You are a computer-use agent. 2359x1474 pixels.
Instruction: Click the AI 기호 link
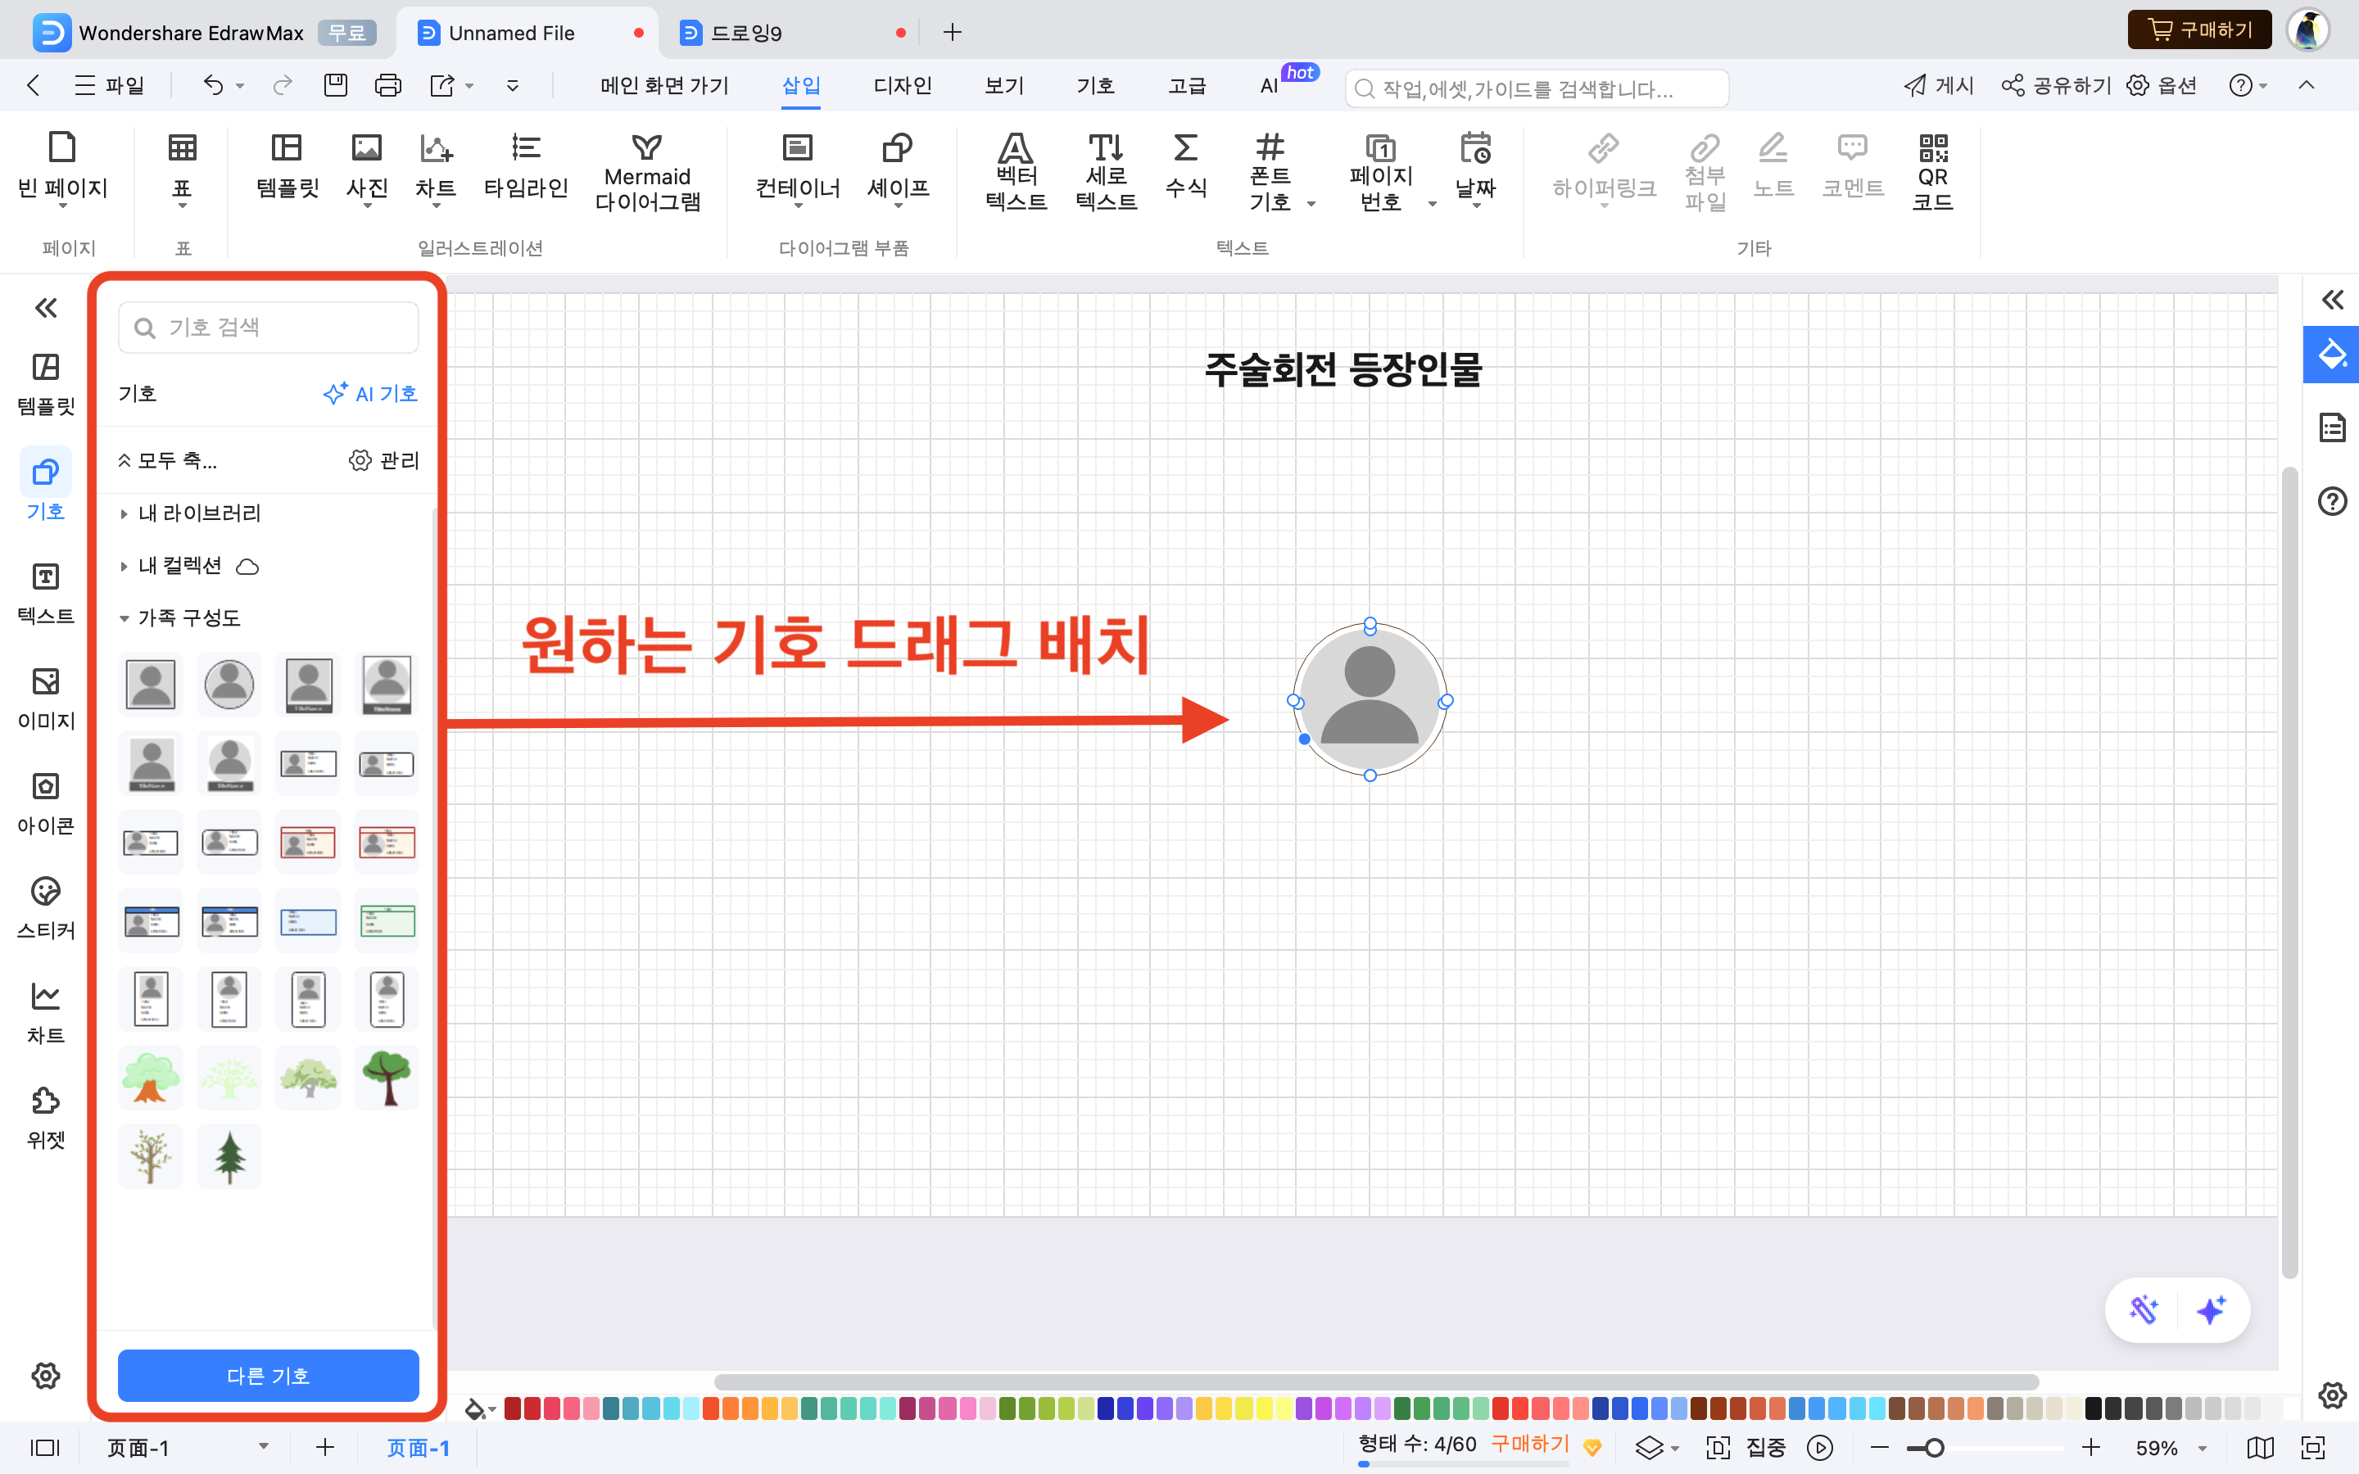click(370, 394)
